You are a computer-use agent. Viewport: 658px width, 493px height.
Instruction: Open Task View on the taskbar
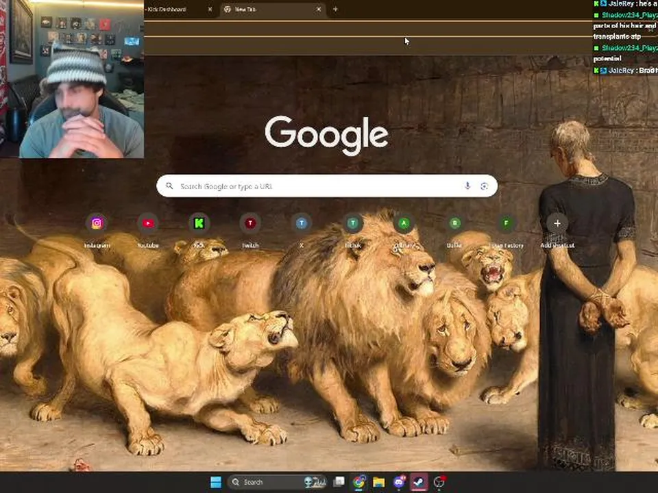[339, 482]
